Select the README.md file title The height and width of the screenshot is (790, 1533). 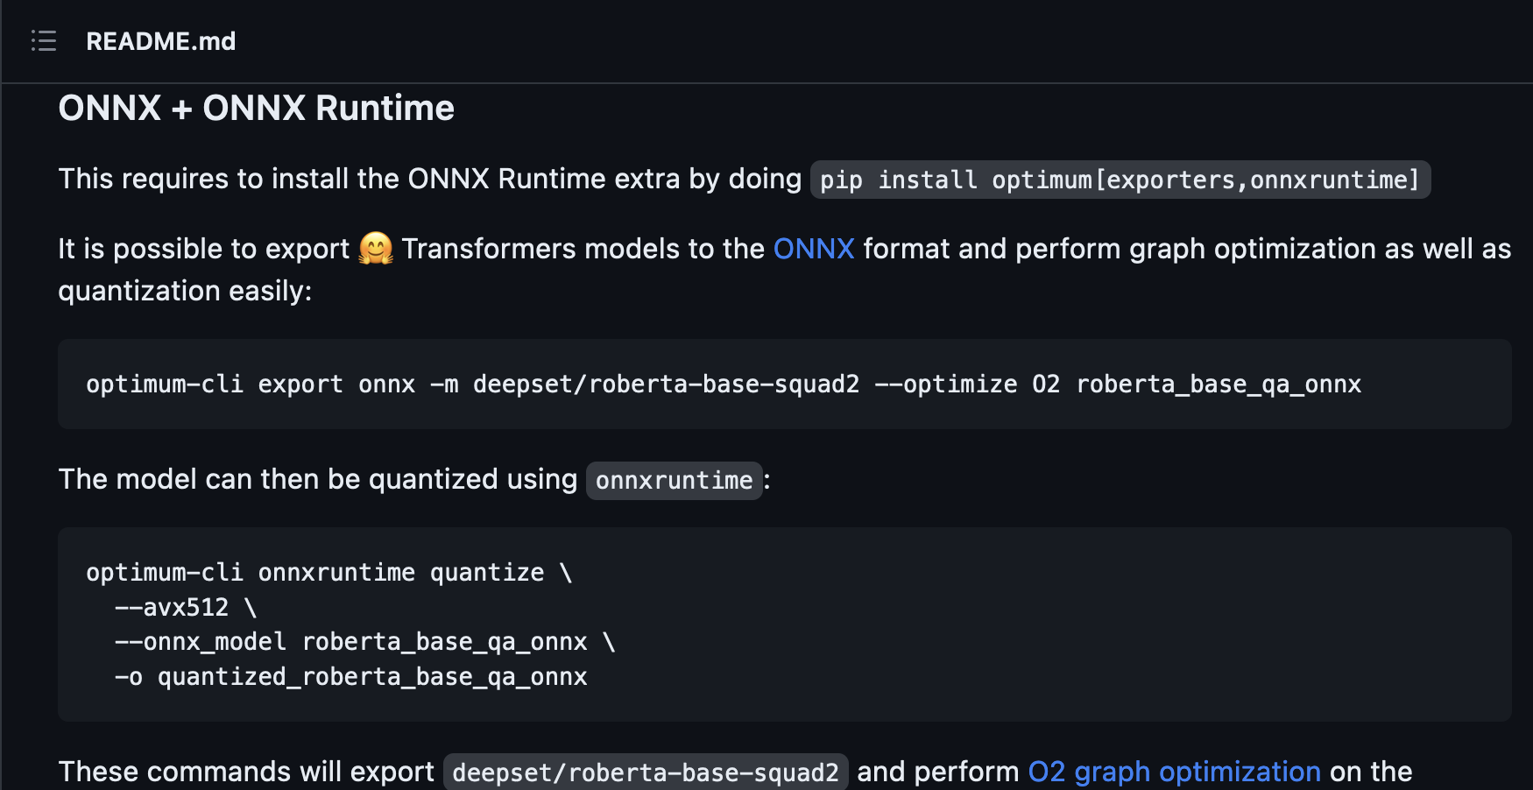coord(160,40)
